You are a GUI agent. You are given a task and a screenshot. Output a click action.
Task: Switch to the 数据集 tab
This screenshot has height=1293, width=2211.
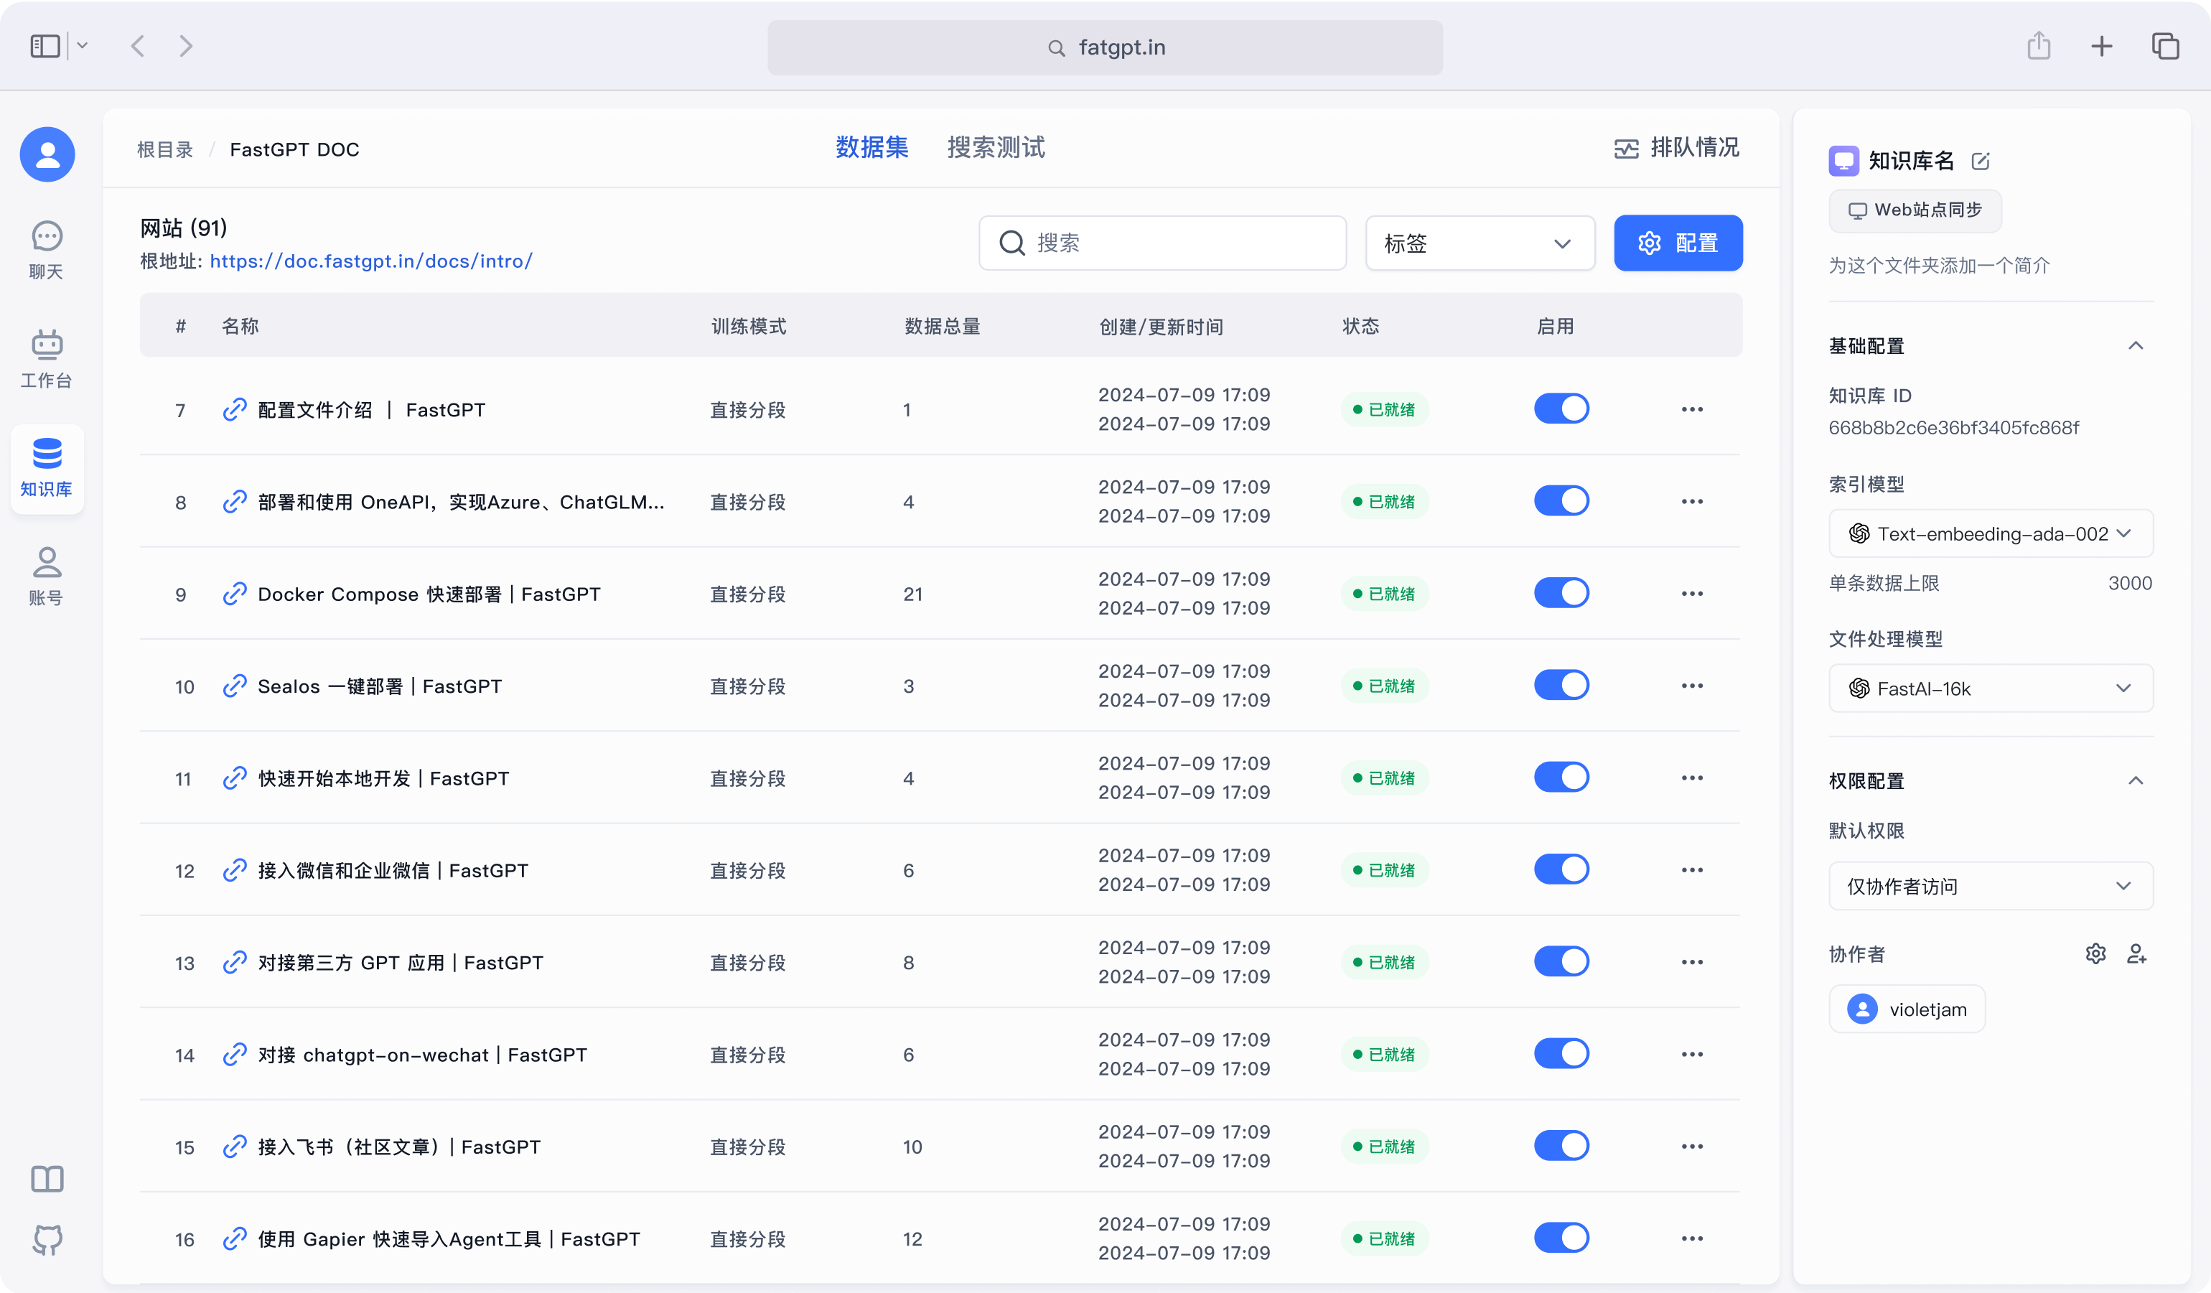(871, 147)
